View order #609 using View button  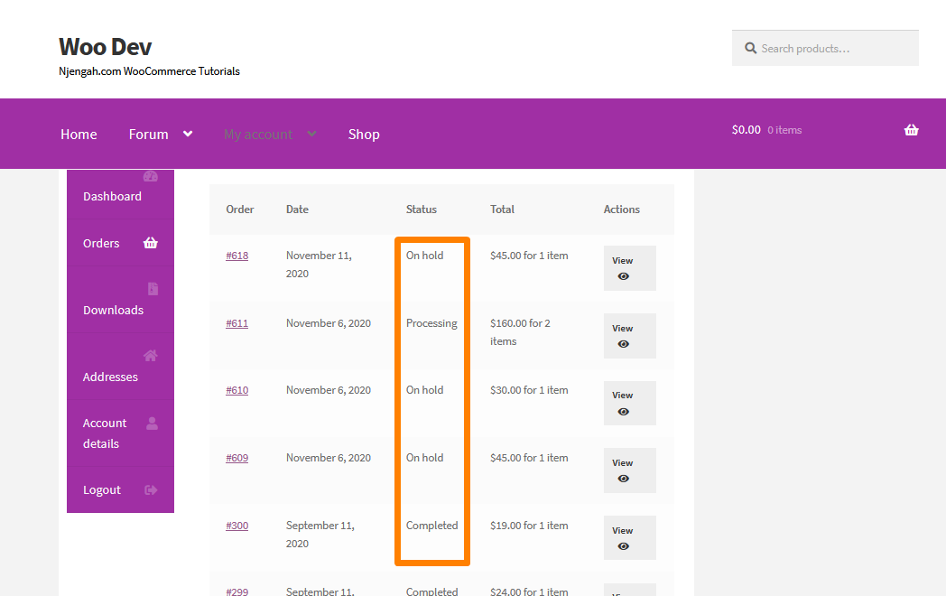[x=630, y=470]
